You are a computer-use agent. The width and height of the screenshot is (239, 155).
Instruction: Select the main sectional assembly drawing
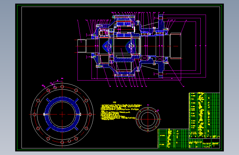[141, 49]
